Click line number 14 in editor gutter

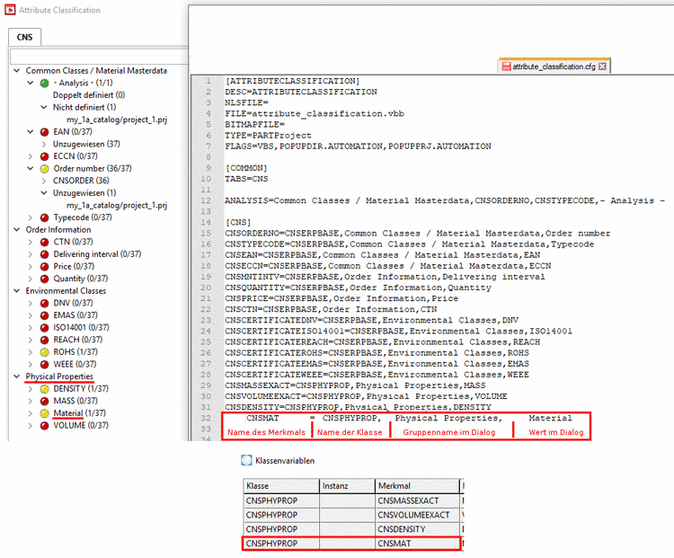click(x=206, y=223)
